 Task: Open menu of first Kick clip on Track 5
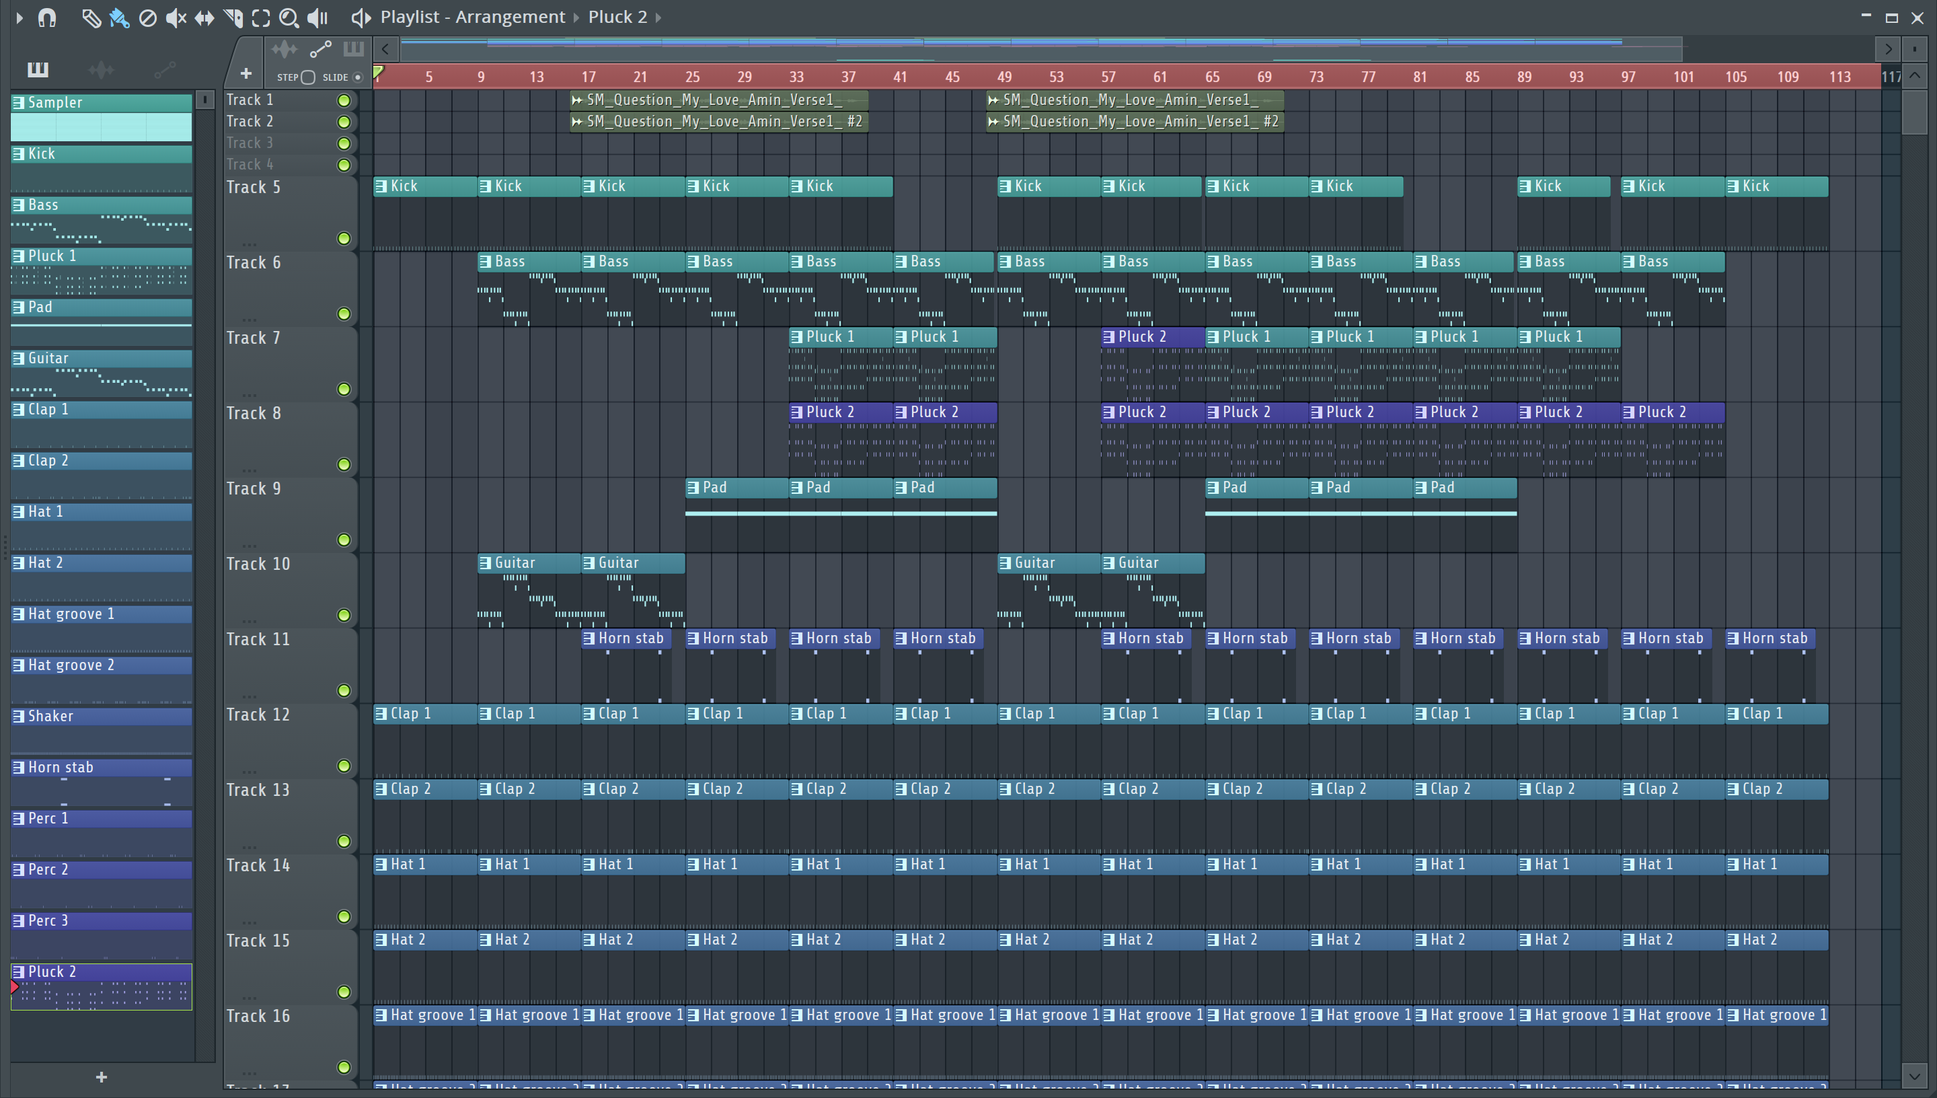pyautogui.click(x=381, y=186)
